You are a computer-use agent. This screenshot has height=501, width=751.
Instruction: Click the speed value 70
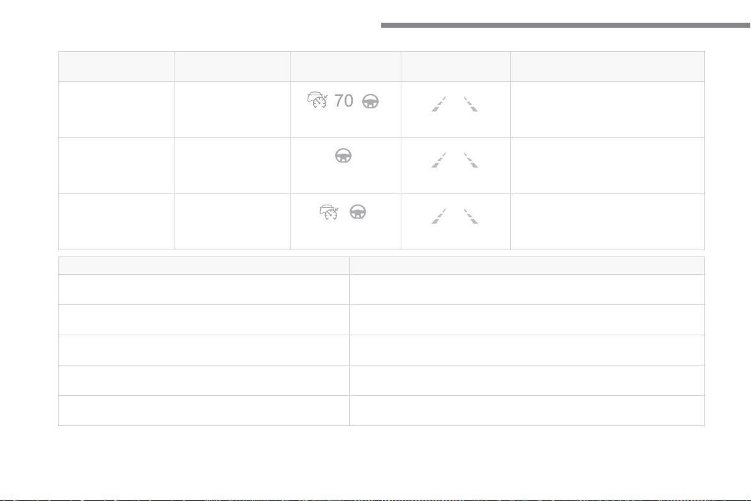pos(343,101)
